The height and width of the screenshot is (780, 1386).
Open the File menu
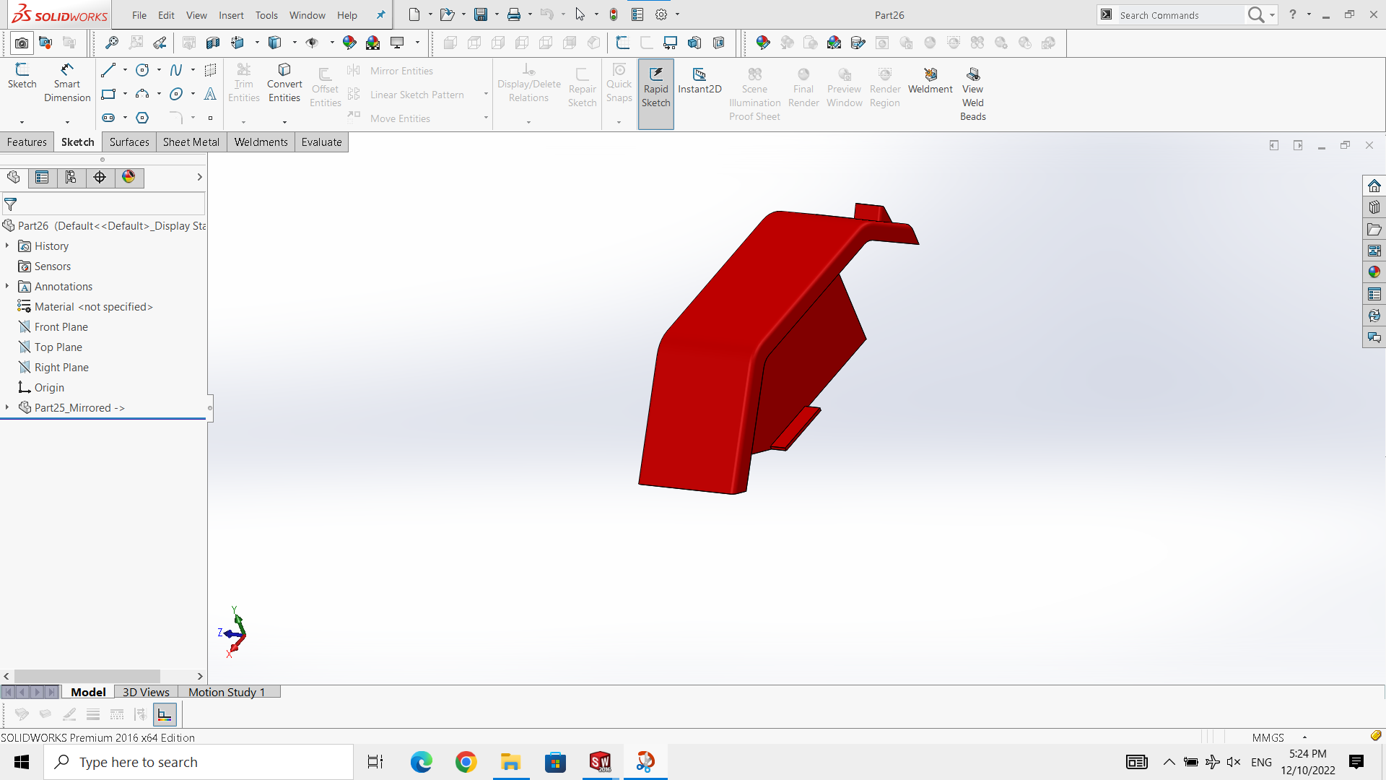pos(139,15)
